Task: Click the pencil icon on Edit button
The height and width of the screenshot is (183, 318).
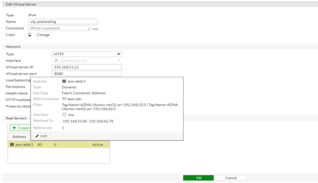Action: (37, 136)
